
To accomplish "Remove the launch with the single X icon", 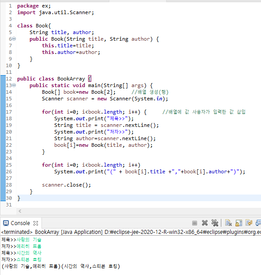I will click(x=205, y=223).
